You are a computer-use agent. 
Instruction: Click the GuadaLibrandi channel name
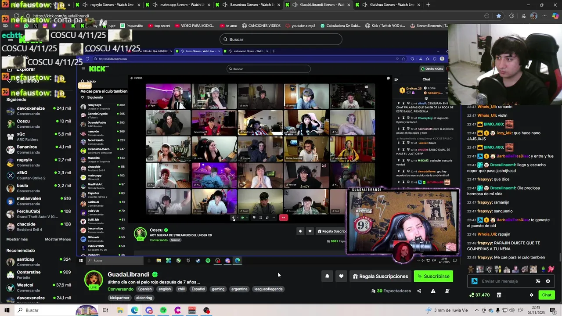pos(129,274)
